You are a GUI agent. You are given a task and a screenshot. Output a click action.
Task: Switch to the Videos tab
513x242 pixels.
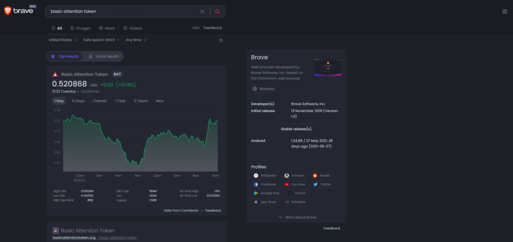point(132,28)
